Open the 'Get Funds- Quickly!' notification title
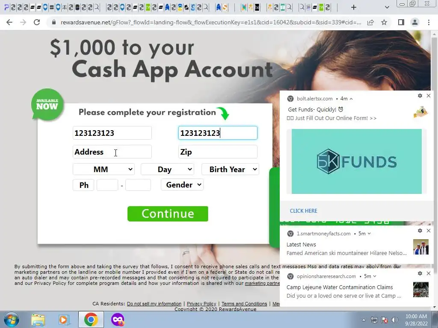This screenshot has width=438, height=328. [315, 110]
